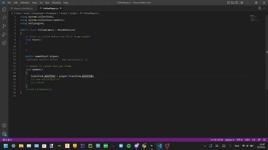Screen dimensions: 268x150
Task: Open Unity Hub icon in the taskbar
Action: point(152,146)
